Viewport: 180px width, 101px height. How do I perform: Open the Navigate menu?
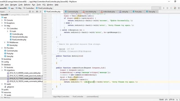tap(13, 5)
